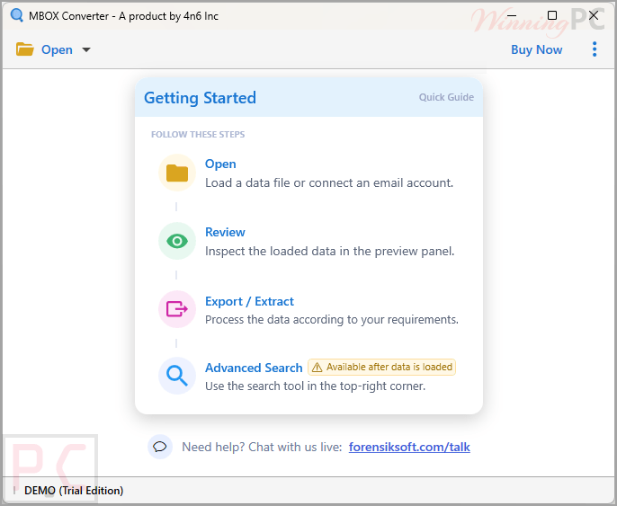617x506 pixels.
Task: Click the warning triangle icon in the badge
Action: pos(317,368)
